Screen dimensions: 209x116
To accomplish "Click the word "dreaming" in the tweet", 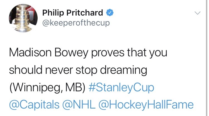I will pyautogui.click(x=125, y=70).
